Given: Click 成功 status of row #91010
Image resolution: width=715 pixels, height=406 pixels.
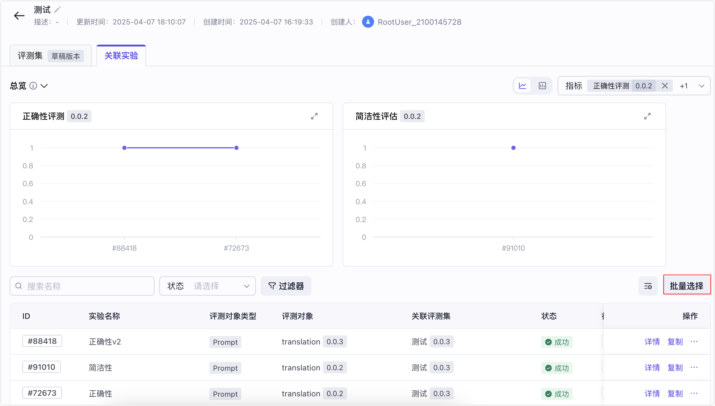Looking at the screenshot, I should (557, 368).
